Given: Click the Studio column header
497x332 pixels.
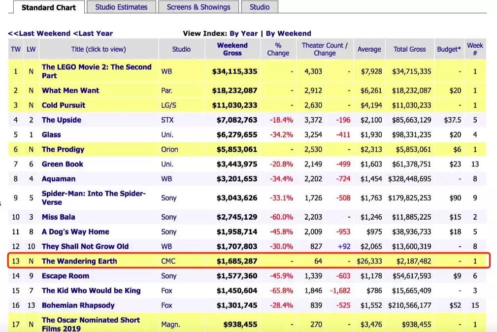Looking at the screenshot, I should (x=181, y=49).
